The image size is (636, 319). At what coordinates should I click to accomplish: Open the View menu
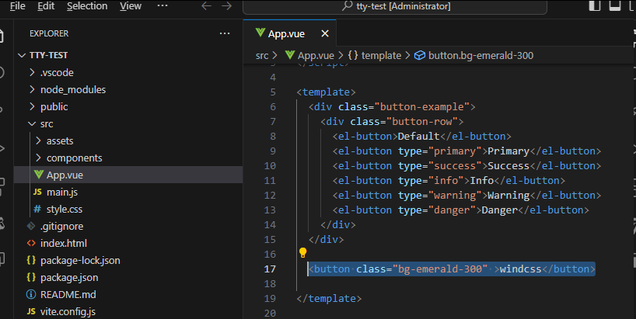point(131,6)
